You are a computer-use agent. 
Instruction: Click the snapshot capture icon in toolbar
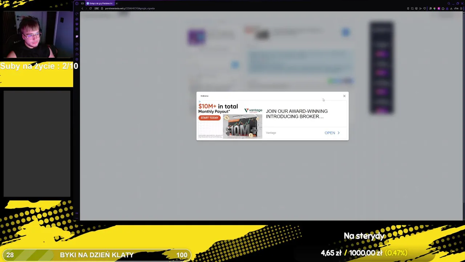[x=412, y=8]
